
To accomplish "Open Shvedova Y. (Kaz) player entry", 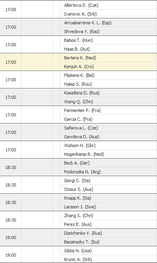I will point(82,31).
